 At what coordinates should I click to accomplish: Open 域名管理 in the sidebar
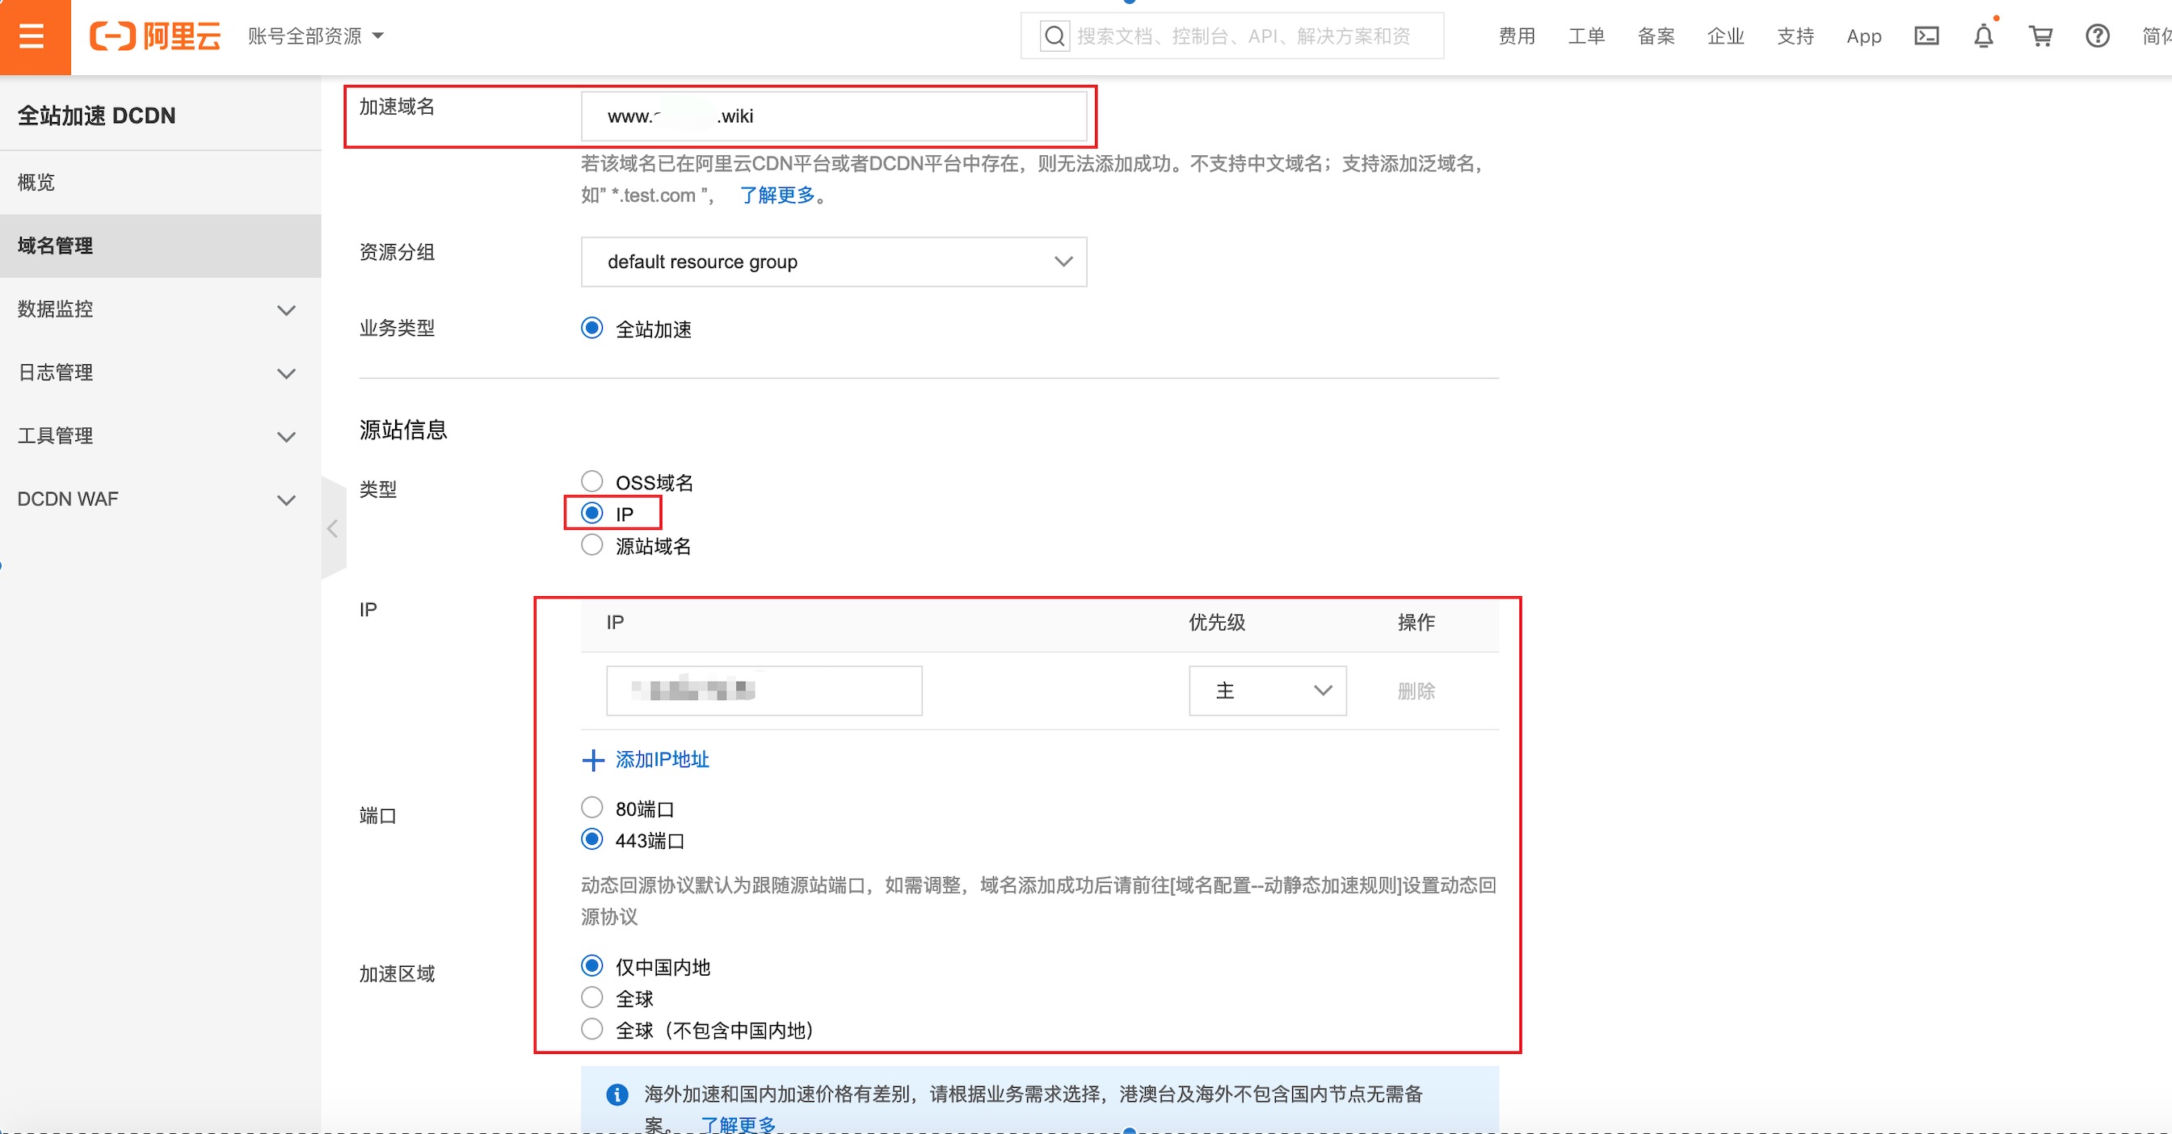click(x=160, y=246)
